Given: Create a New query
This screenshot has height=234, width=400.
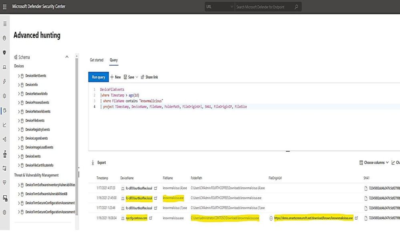Looking at the screenshot, I should [x=115, y=77].
